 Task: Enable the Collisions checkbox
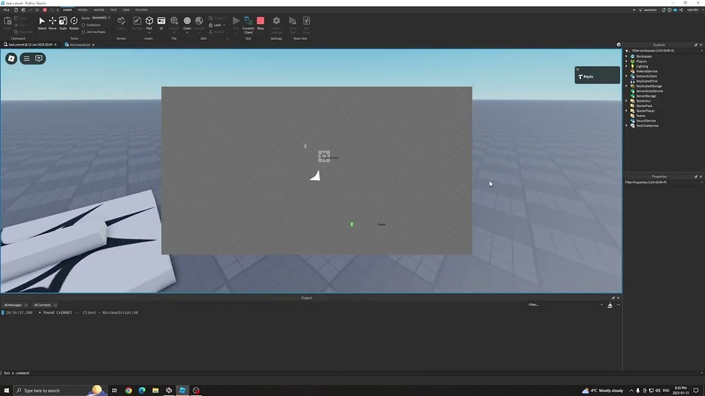pos(83,25)
